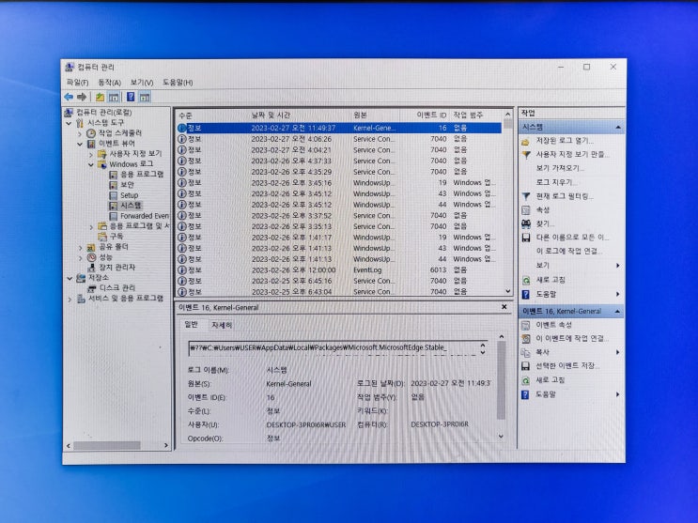This screenshot has width=698, height=523.
Task: Click 로그 지우기 in actions pane
Action: pos(556,182)
